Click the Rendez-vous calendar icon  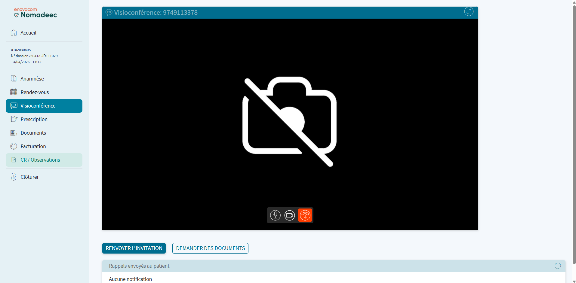[x=14, y=92]
